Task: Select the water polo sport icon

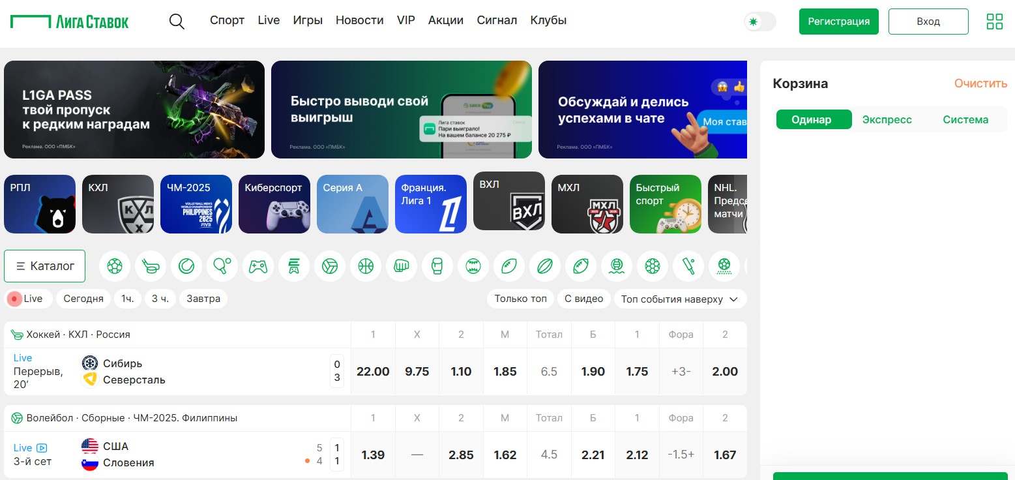Action: (x=617, y=266)
